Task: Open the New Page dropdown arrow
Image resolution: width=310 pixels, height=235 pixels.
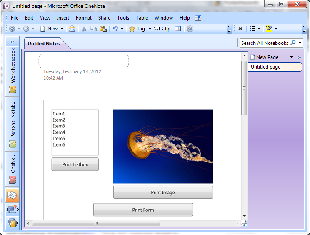Action: [292, 57]
